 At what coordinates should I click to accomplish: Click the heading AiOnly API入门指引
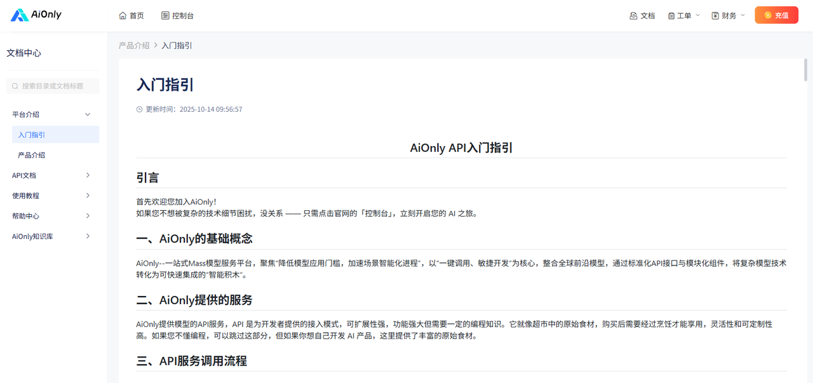[x=461, y=148]
